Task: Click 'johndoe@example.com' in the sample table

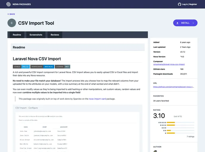Action: point(42,131)
